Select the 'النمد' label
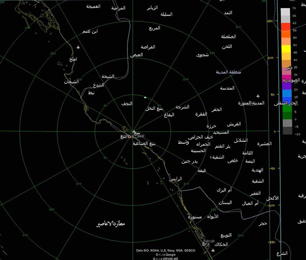306x260 pixels. click(228, 13)
